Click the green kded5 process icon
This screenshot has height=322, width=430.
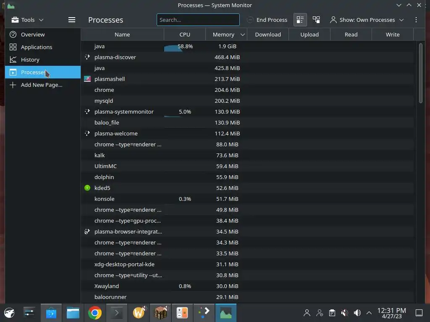click(x=87, y=188)
